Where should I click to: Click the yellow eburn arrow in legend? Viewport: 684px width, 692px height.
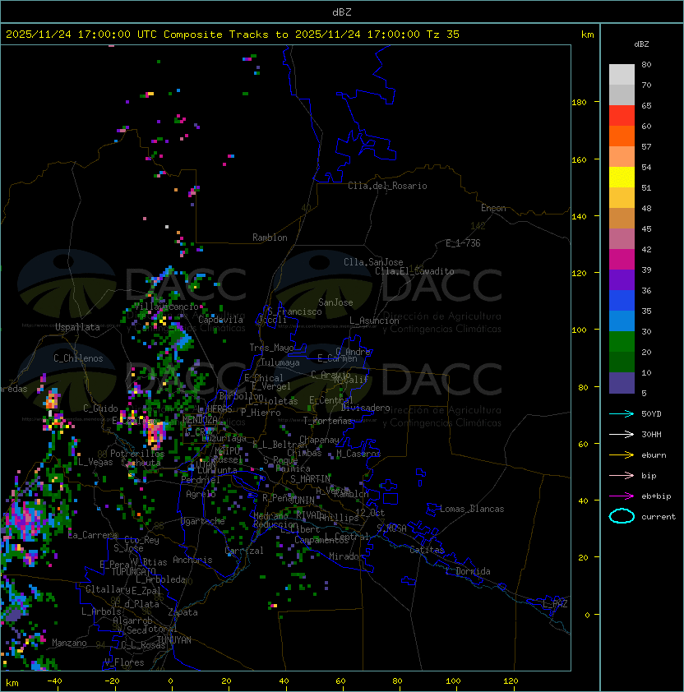(622, 455)
